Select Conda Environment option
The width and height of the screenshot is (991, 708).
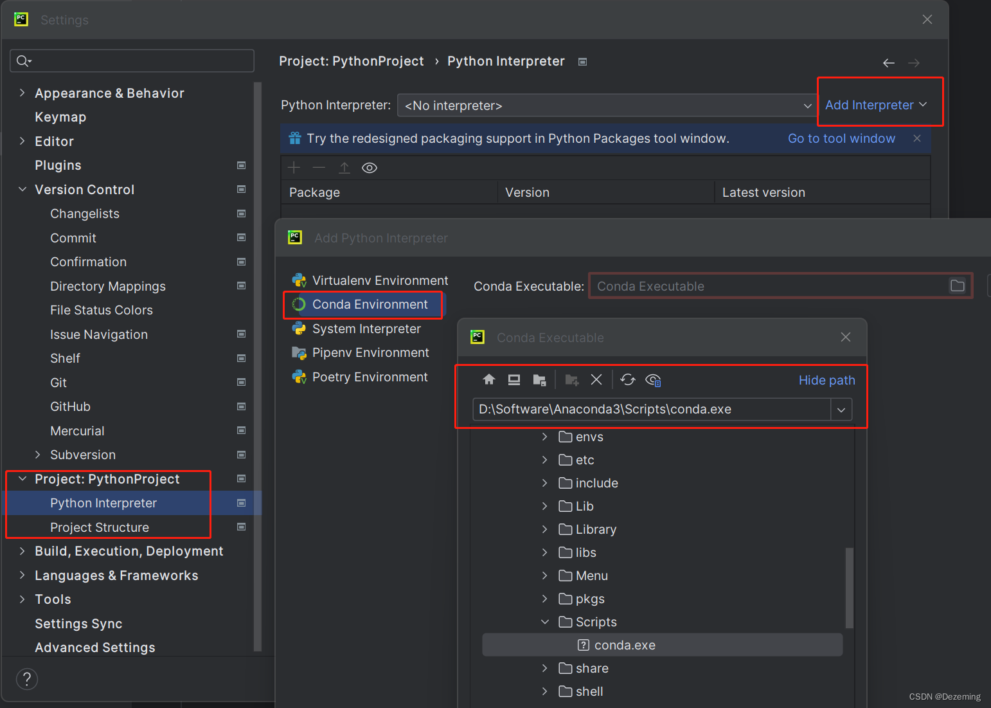click(363, 304)
